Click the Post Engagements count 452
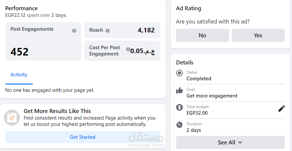Image resolution: width=292 pixels, height=151 pixels. pyautogui.click(x=20, y=52)
